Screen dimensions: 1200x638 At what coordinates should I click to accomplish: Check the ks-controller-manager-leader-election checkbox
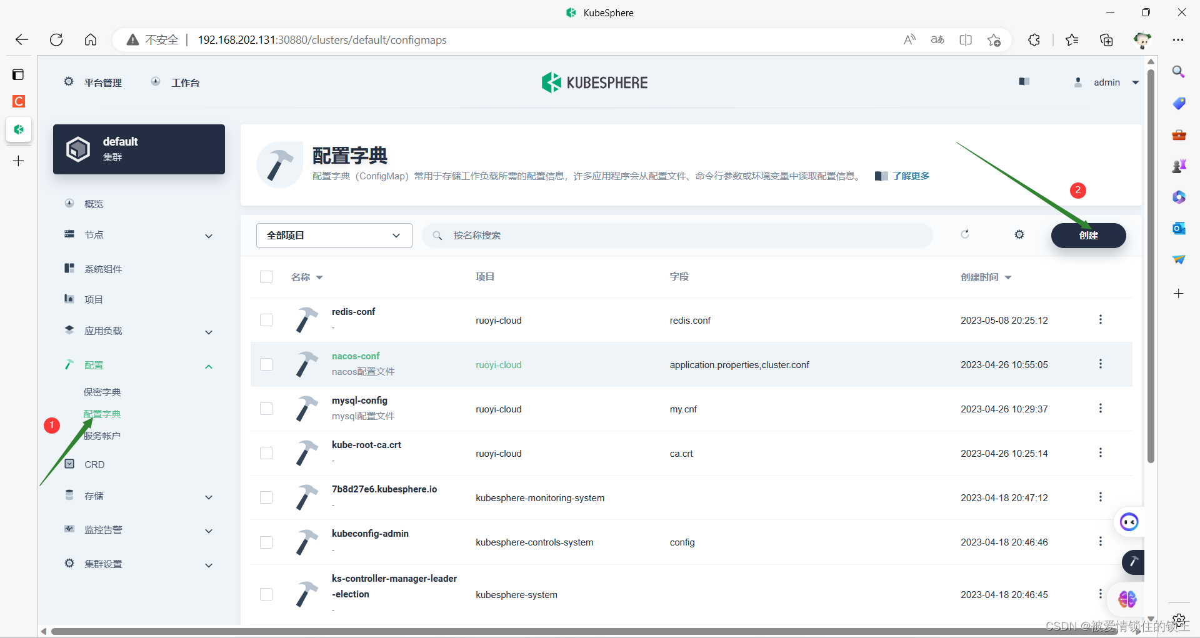pos(266,594)
